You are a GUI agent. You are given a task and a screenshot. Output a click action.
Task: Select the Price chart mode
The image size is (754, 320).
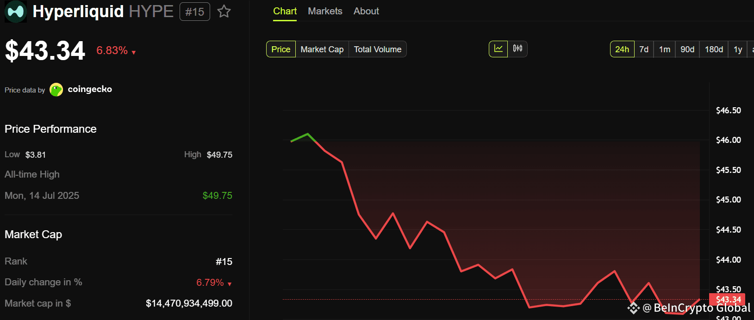tap(281, 49)
